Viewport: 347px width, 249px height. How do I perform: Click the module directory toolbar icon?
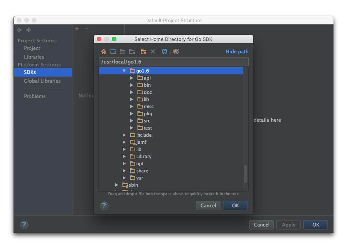tap(132, 51)
